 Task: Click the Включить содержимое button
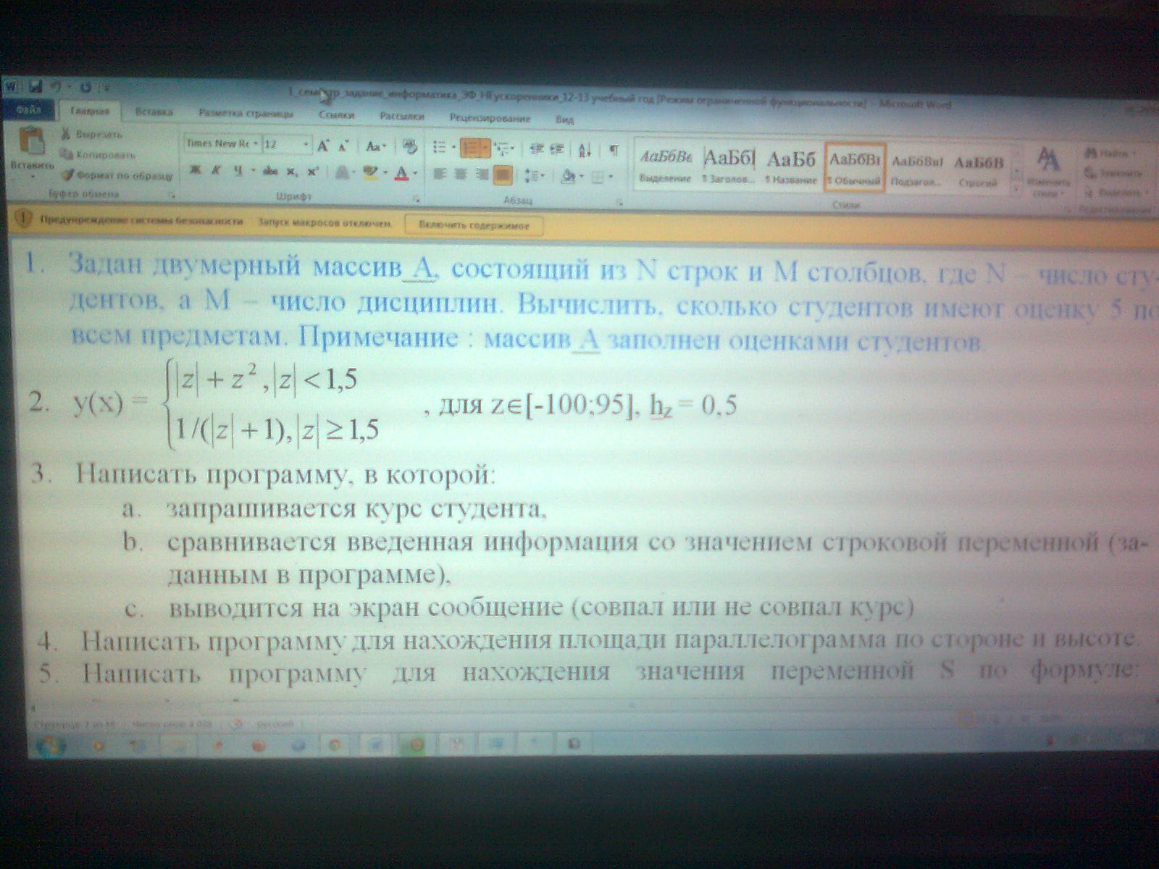coord(474,225)
